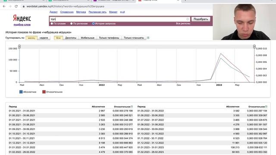The image size is (276, 155).
Task: Click the 2022 label on chart axis
Action: (x=102, y=85)
